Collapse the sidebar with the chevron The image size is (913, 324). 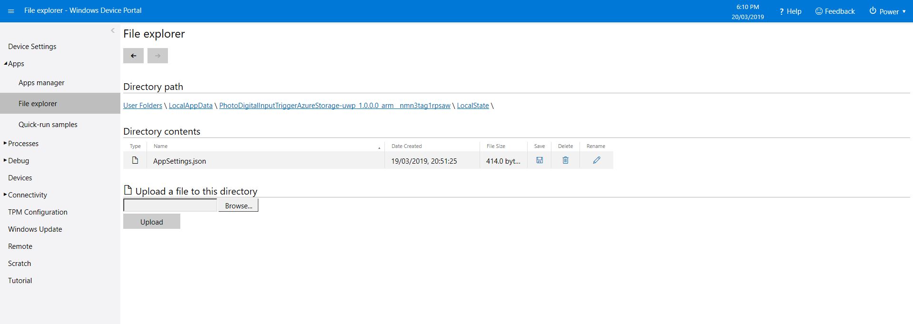pos(113,30)
